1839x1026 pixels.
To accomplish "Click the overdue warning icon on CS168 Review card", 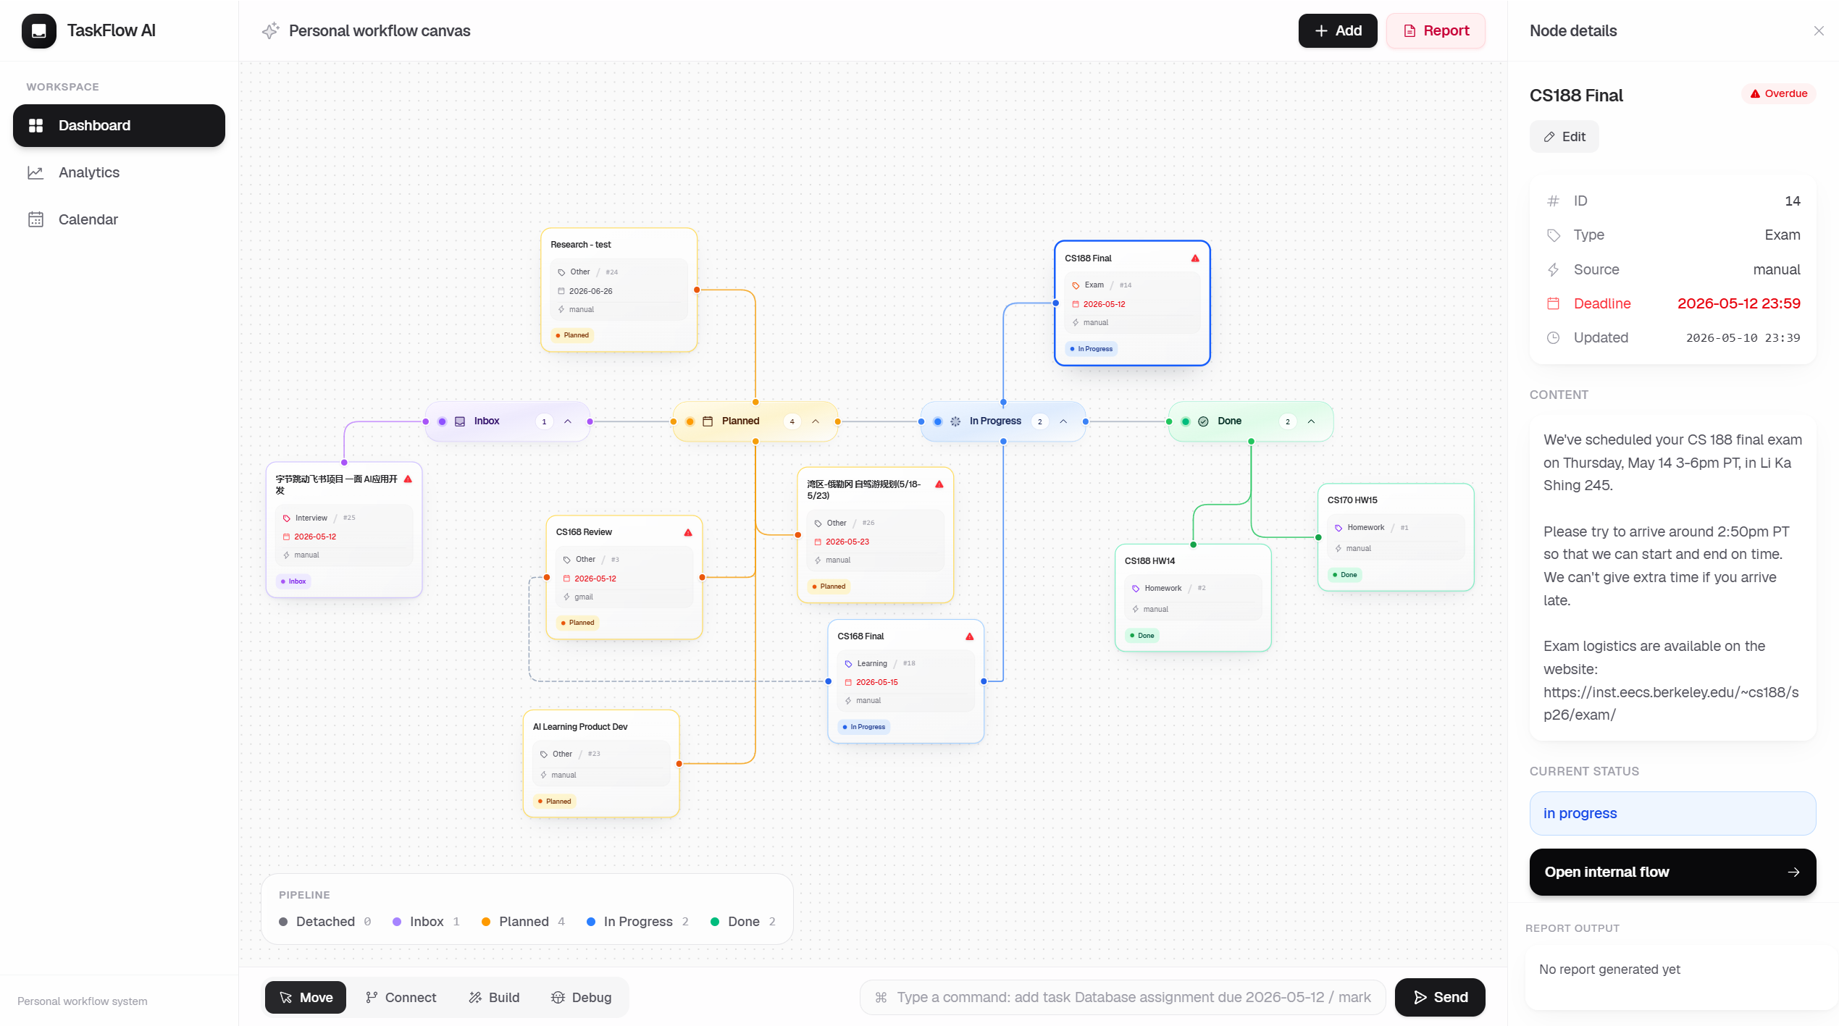I will [x=688, y=532].
